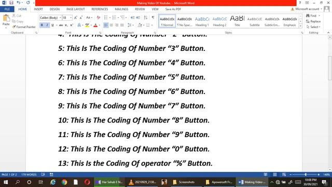Click Grow Font icon

[x=76, y=18]
